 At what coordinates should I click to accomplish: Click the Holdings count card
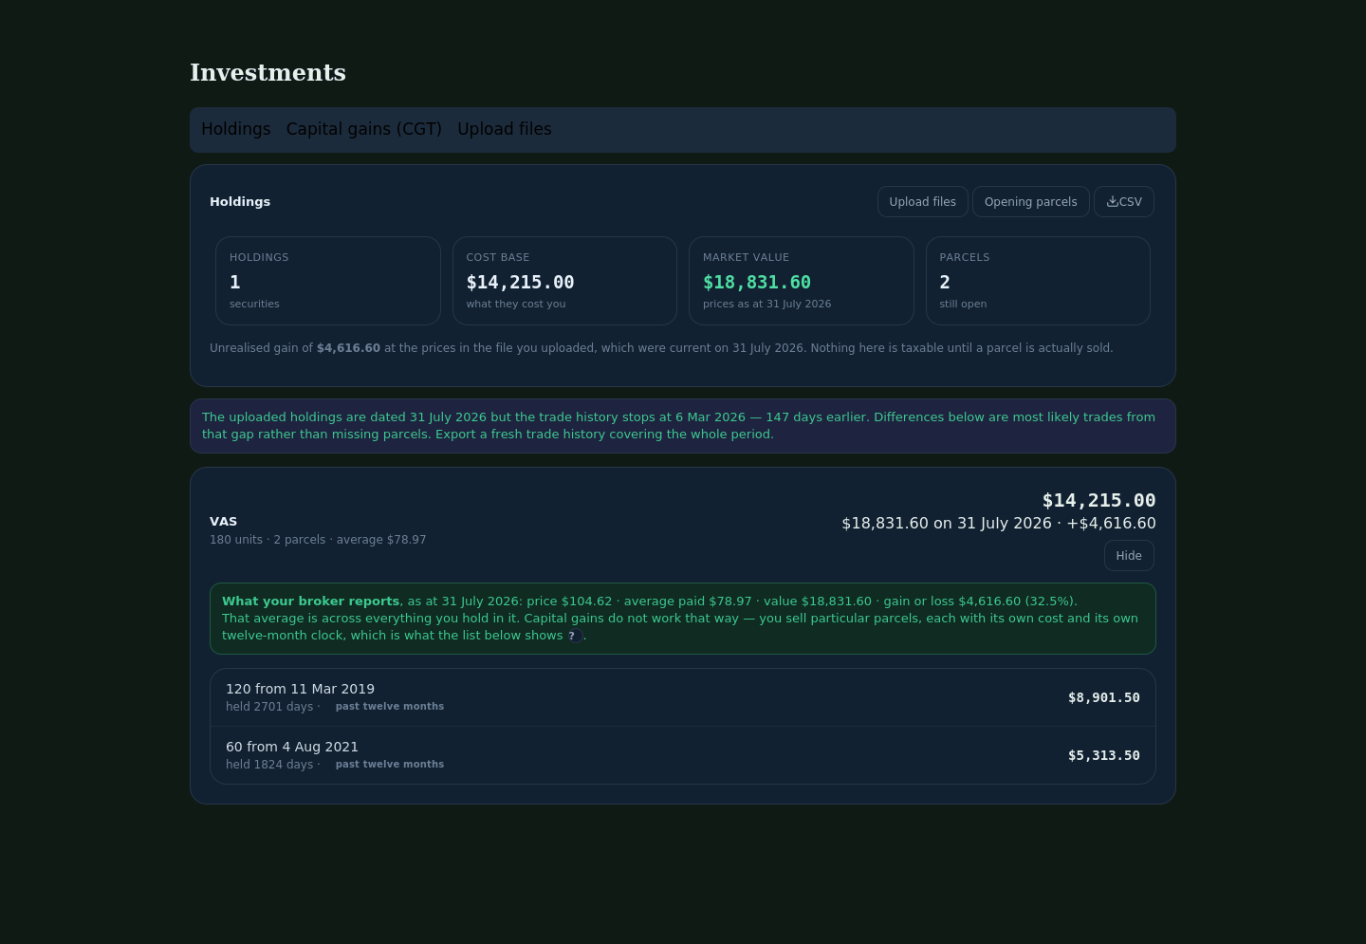click(328, 281)
